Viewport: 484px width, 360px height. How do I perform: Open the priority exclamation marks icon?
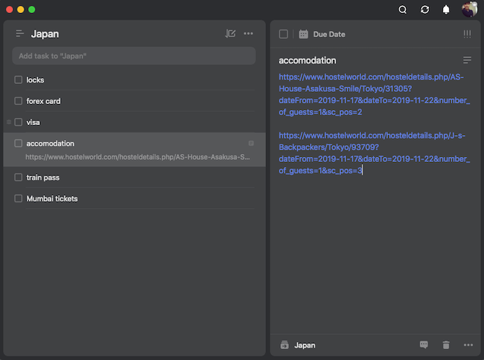(467, 34)
